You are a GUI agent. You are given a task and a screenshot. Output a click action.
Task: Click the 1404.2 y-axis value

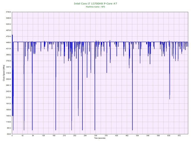(9, 116)
